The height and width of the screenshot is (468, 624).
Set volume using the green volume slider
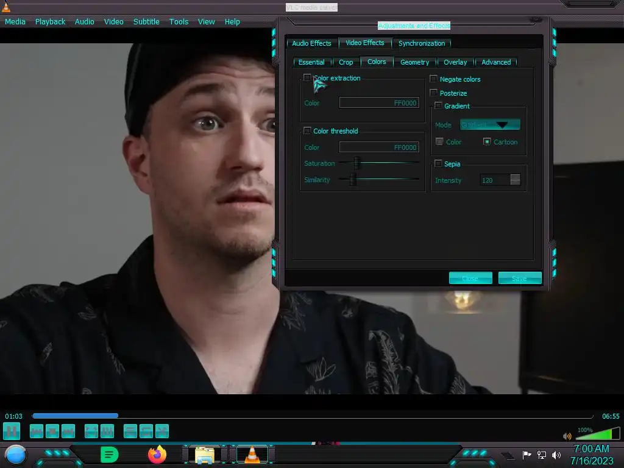(x=597, y=433)
